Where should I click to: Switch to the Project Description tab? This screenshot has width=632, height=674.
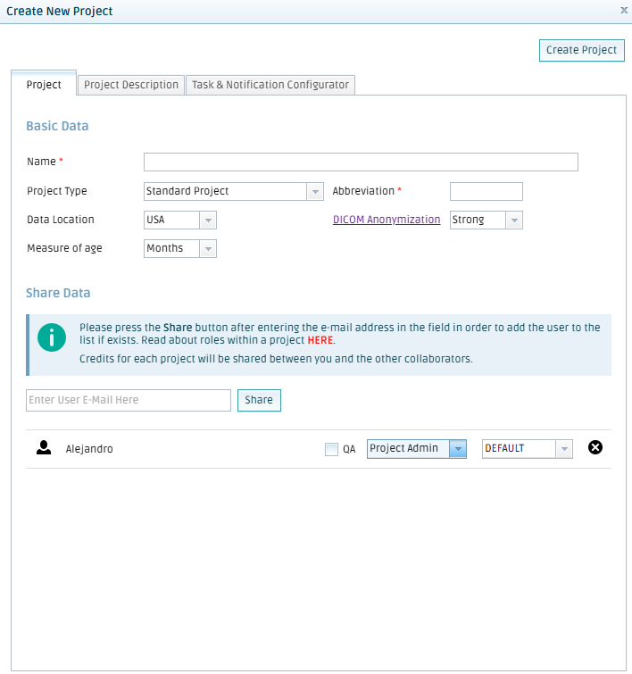131,85
